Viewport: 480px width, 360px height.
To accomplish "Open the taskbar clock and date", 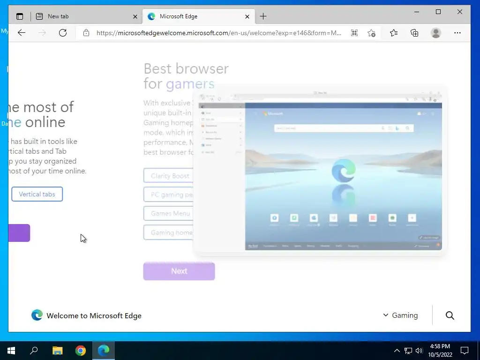I will pyautogui.click(x=440, y=351).
